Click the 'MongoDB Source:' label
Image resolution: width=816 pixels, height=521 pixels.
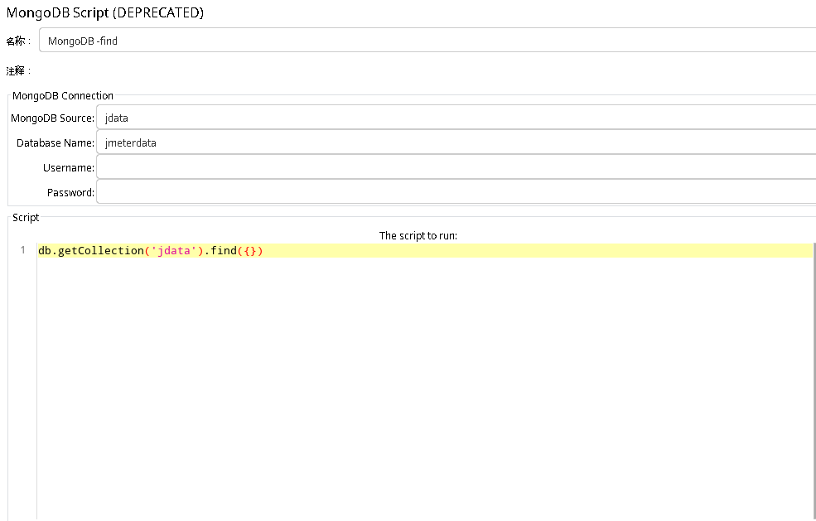pyautogui.click(x=52, y=118)
